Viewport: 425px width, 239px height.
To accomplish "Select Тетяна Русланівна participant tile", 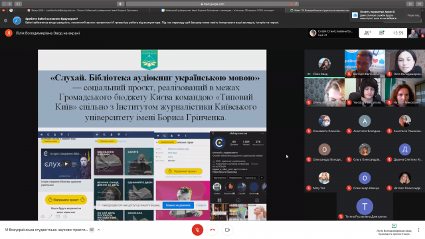I will click(x=365, y=207).
